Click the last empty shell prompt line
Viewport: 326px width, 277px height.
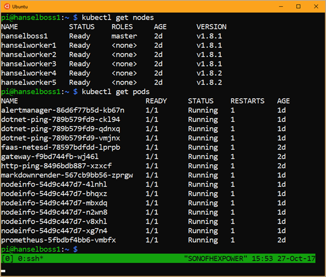pyautogui.click(x=40, y=249)
